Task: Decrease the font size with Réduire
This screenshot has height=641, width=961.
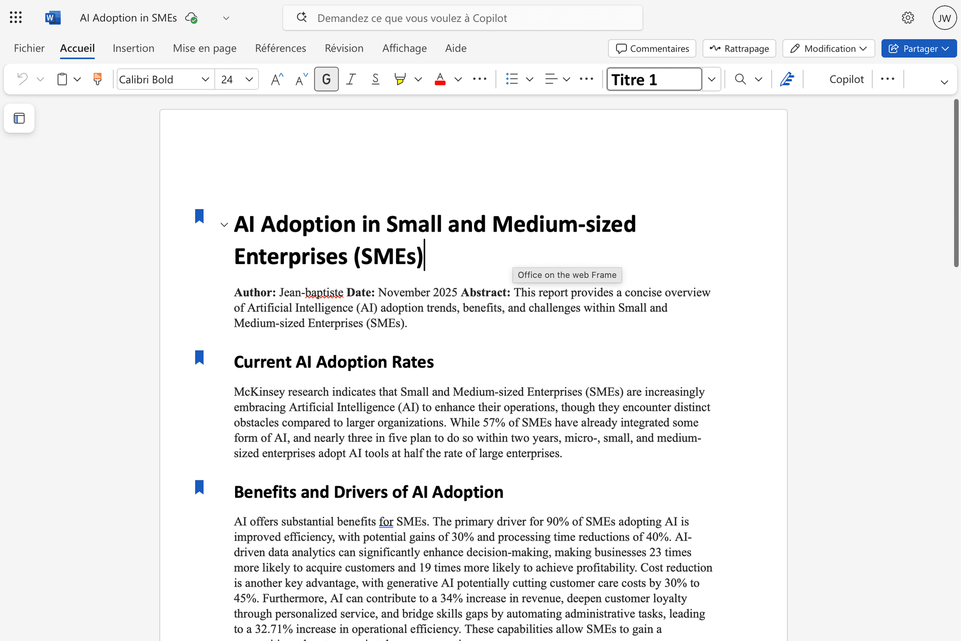Action: coord(300,79)
